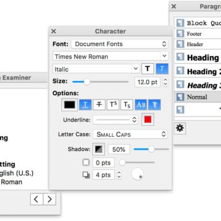Click the shadow angle dial
The image size is (221, 221).
click(138, 174)
